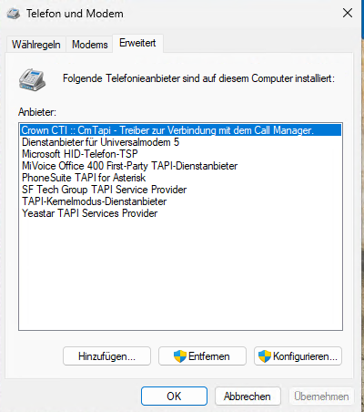Viewport: 364px width, 412px height.
Task: Click the large telephone icon beside description
Action: pyautogui.click(x=32, y=79)
